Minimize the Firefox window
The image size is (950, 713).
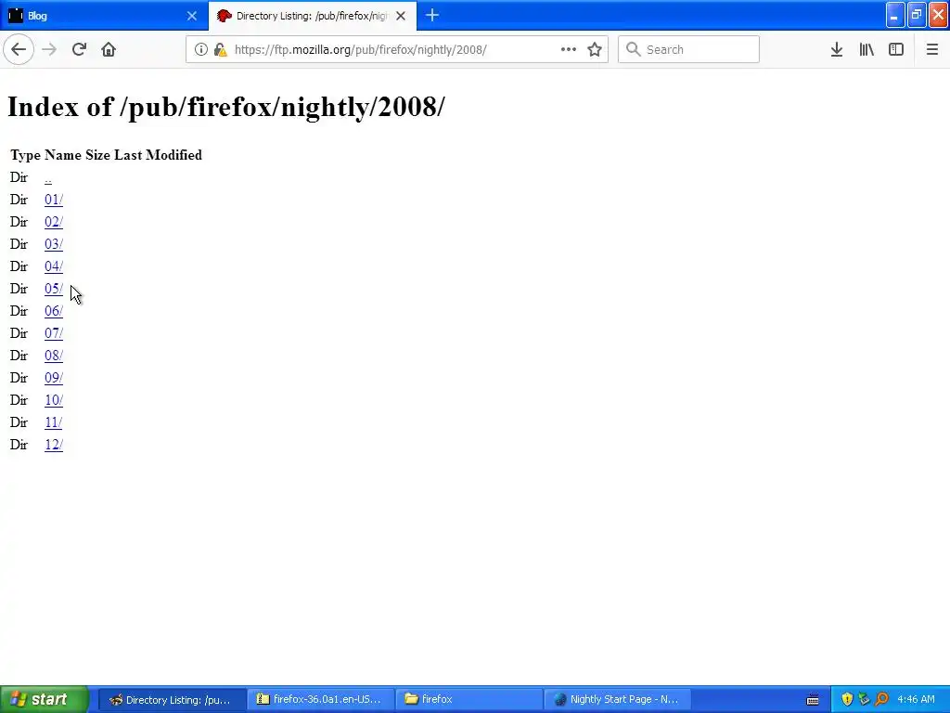pos(895,16)
